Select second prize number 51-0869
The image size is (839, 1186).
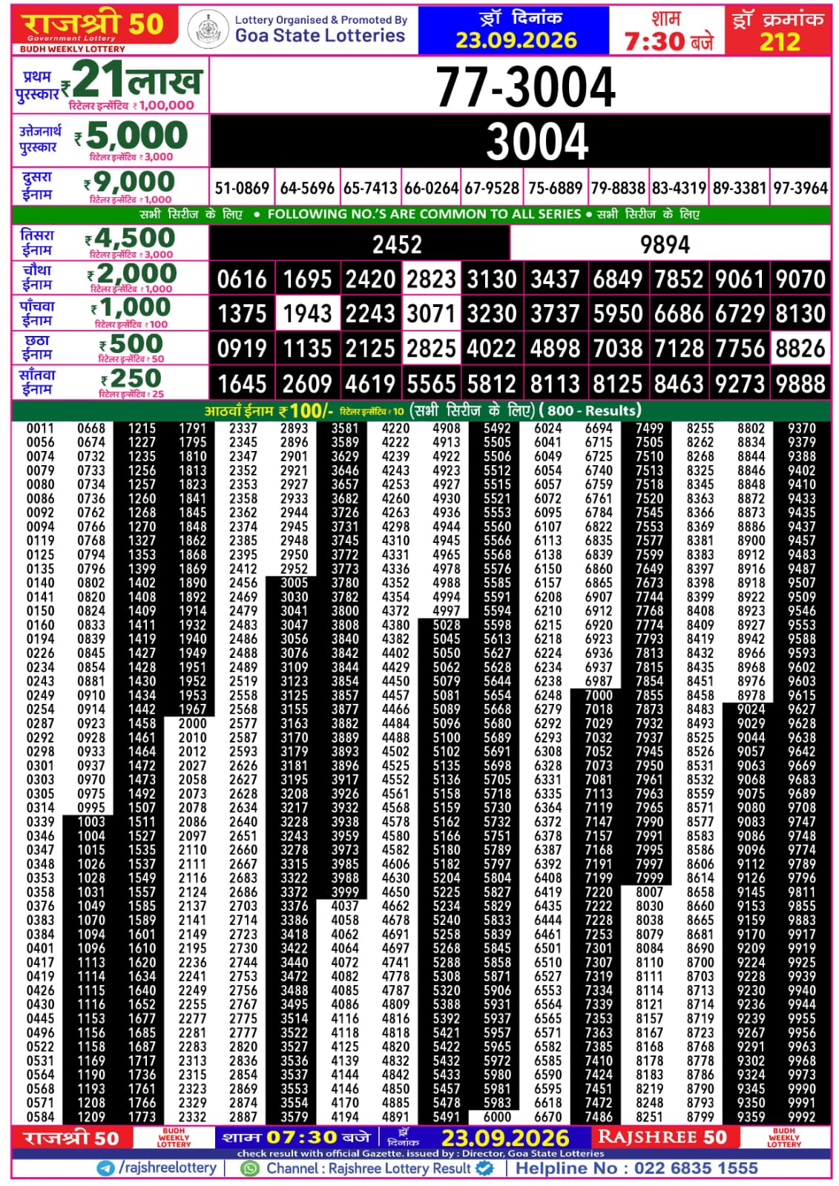(242, 188)
